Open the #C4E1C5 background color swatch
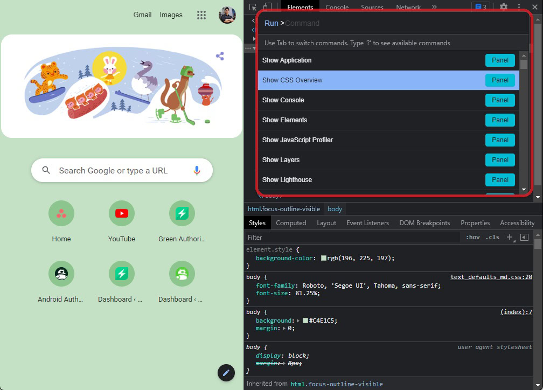Viewport: 543px width, 390px height. pos(305,321)
